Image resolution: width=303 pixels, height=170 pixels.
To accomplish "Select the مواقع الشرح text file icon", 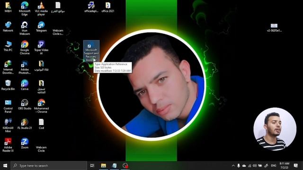I will [58, 8].
